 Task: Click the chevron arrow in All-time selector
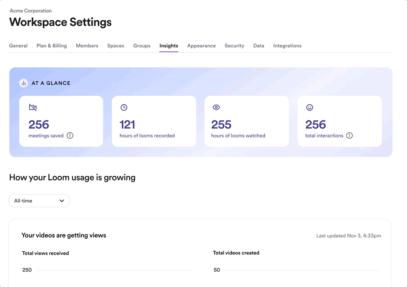(x=62, y=201)
